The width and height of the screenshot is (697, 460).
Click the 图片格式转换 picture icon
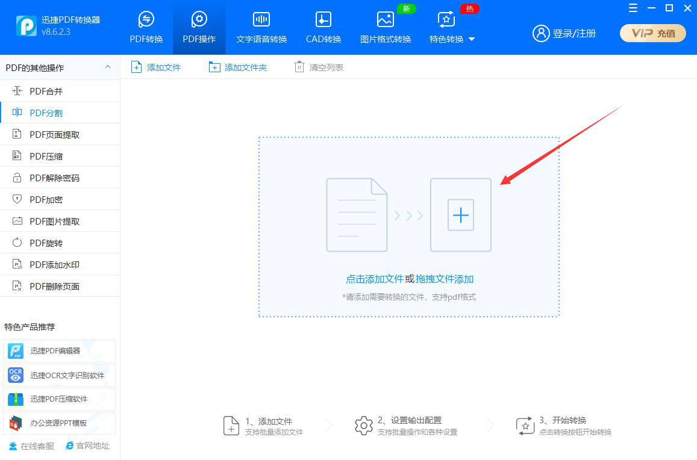385,19
